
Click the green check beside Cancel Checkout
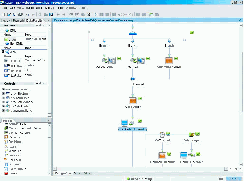pos(198,154)
